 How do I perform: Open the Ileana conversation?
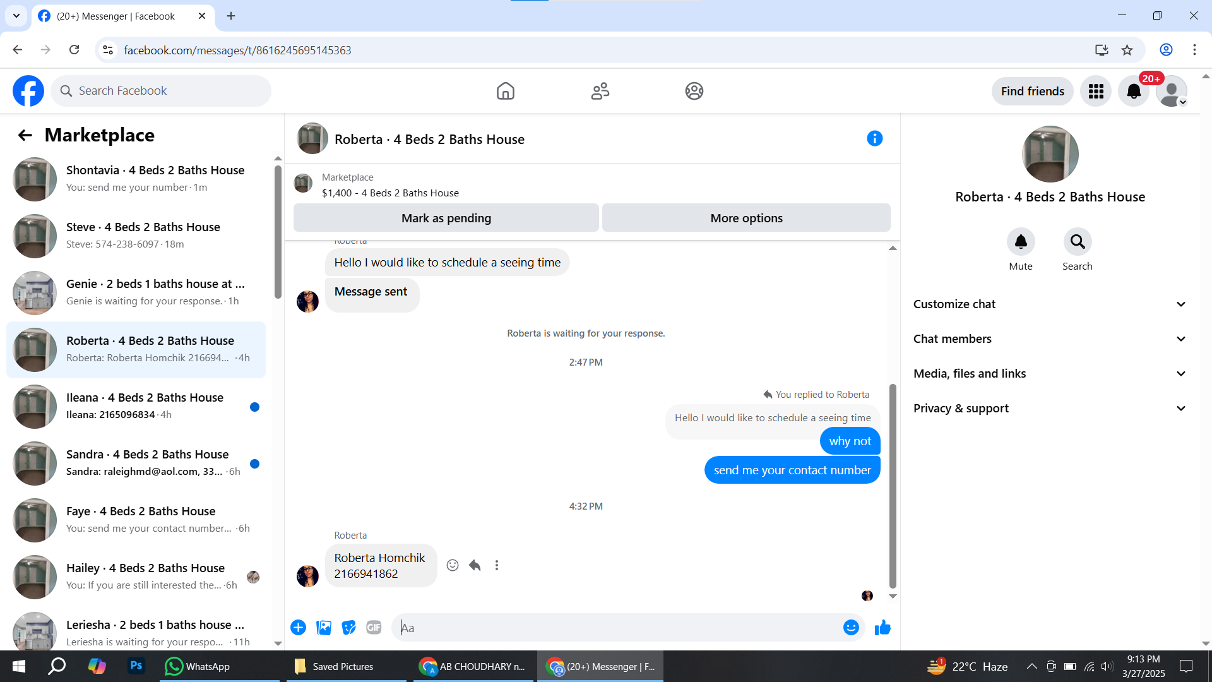click(x=136, y=407)
